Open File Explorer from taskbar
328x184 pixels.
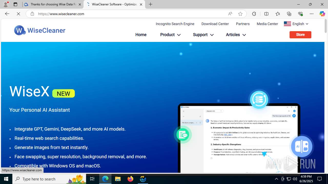(x=118, y=179)
